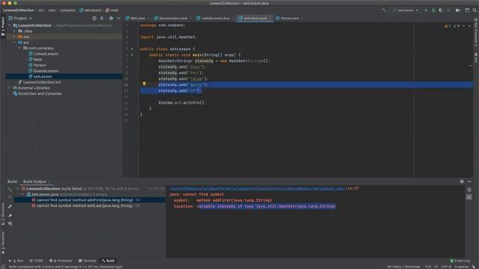Run setLesson with coverage icon
This screenshot has width=479, height=269.
(441, 10)
